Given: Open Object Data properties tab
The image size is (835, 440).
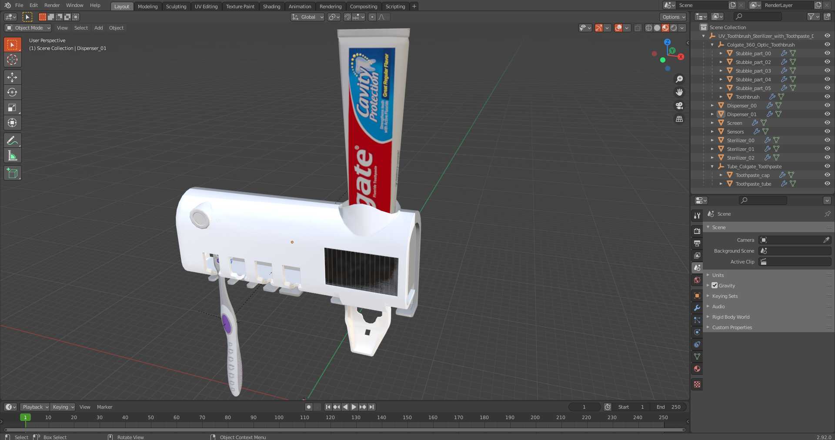Looking at the screenshot, I should point(697,357).
